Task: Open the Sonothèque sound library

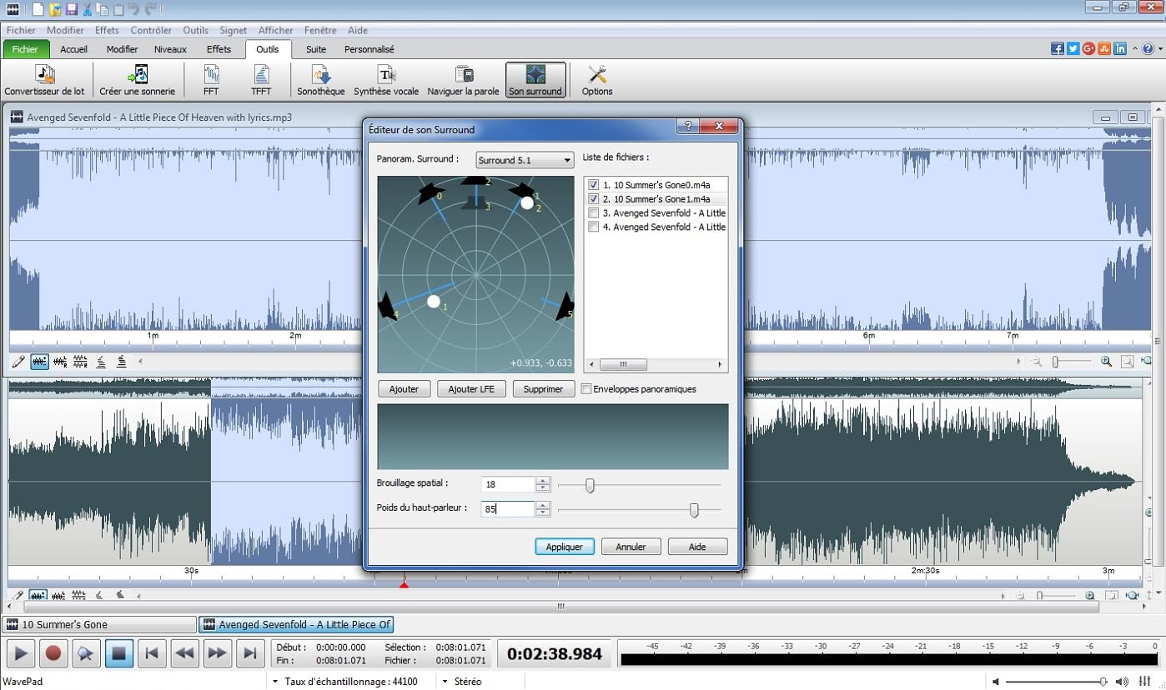Action: tap(320, 81)
